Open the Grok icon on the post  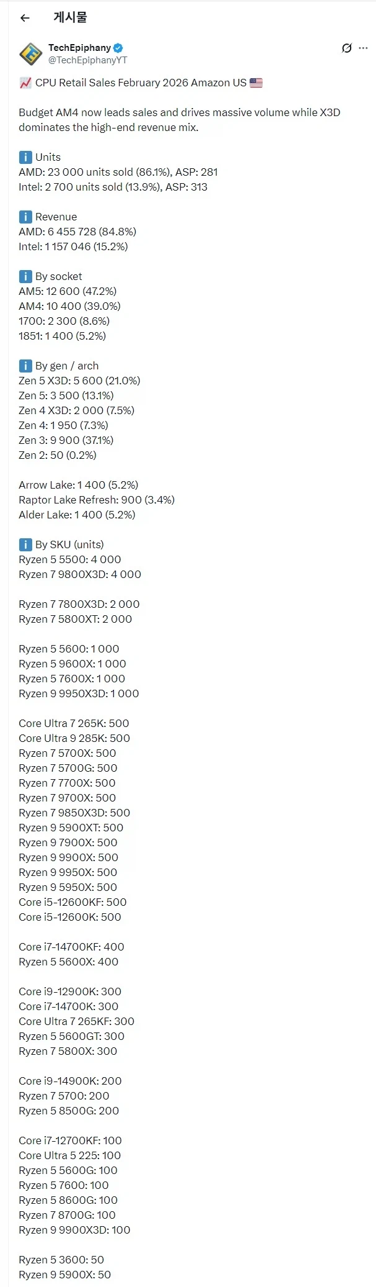tap(347, 48)
